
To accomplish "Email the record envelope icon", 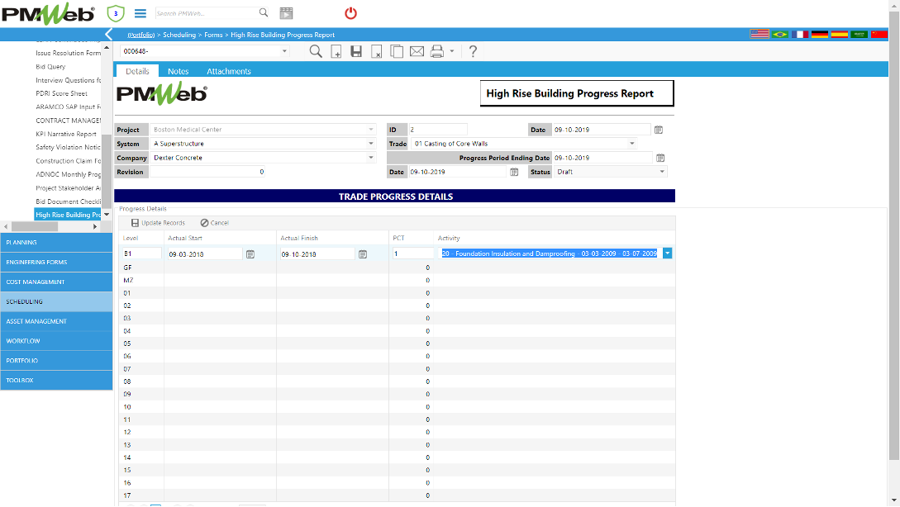I will pyautogui.click(x=417, y=52).
